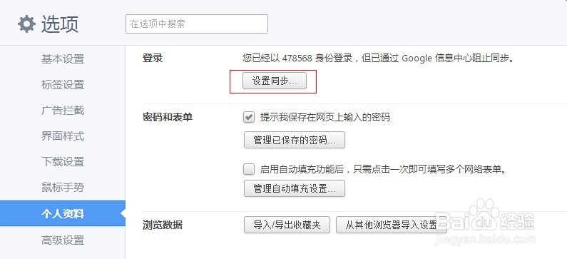This screenshot has width=567, height=259.
Task: Switch to 标签设置 in the sidebar
Action: (x=63, y=85)
